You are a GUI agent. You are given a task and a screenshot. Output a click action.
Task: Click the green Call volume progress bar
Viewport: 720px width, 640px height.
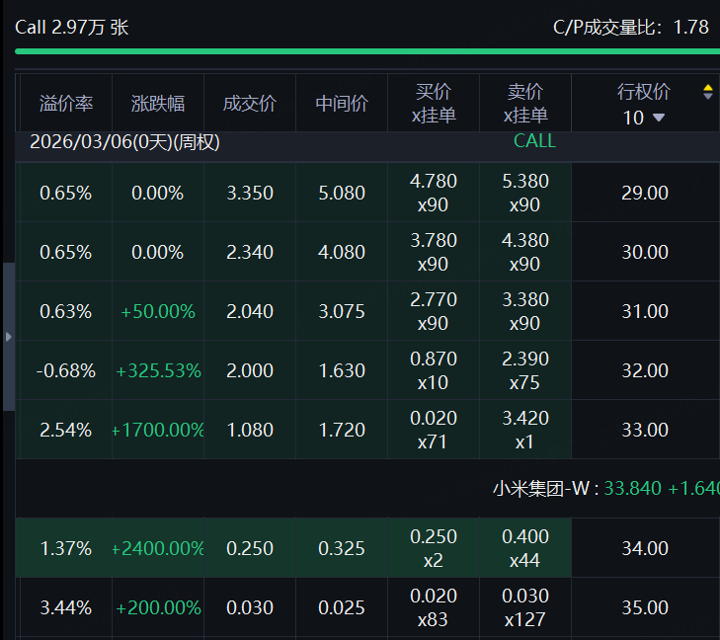click(x=365, y=50)
